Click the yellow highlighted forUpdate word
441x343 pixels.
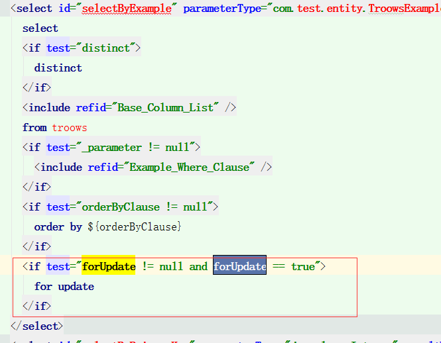(x=109, y=266)
